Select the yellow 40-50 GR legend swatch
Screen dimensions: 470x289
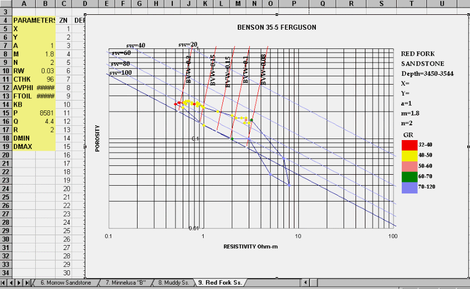(409, 155)
